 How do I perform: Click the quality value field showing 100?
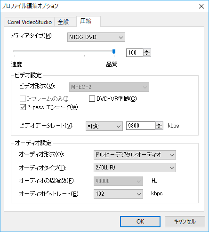tap(135, 53)
